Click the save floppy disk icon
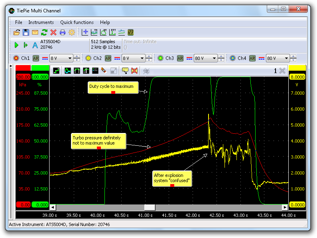 pos(26,32)
